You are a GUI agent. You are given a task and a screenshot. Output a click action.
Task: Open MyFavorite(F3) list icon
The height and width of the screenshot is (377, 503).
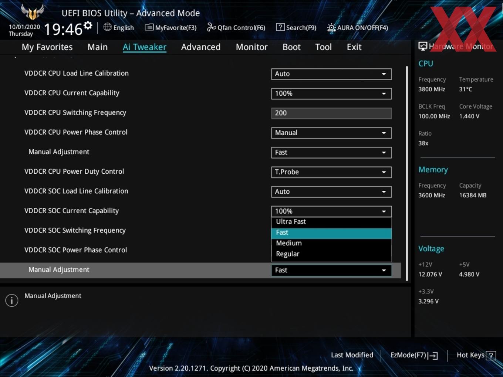tap(149, 27)
